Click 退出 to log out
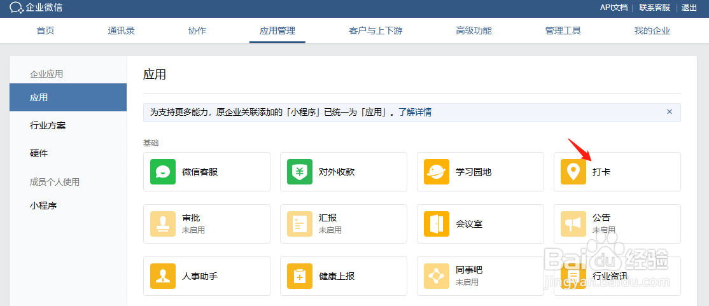Viewport: 709px width, 306px height. click(x=689, y=8)
